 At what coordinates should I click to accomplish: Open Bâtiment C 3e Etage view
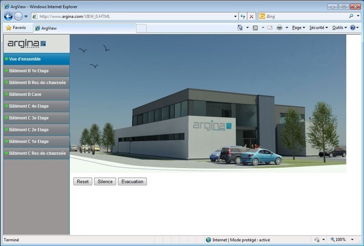36,118
